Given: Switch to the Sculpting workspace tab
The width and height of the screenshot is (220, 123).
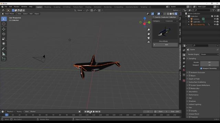Looking at the screenshot, I should click(57, 7).
